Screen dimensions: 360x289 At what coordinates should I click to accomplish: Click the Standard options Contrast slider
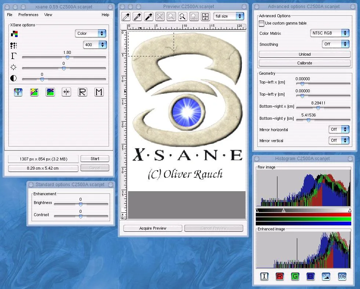(x=81, y=216)
